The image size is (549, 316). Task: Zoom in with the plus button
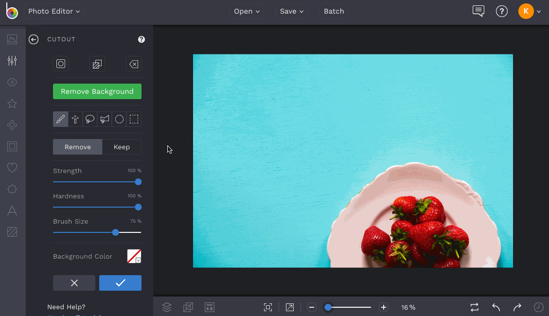[x=384, y=307]
